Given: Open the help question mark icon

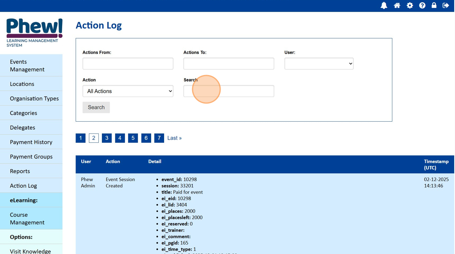Looking at the screenshot, I should (x=422, y=6).
